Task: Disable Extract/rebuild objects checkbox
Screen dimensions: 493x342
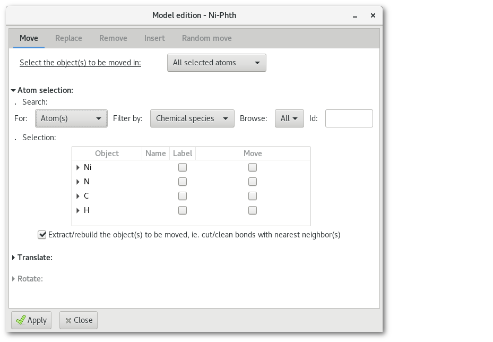Action: (x=42, y=235)
